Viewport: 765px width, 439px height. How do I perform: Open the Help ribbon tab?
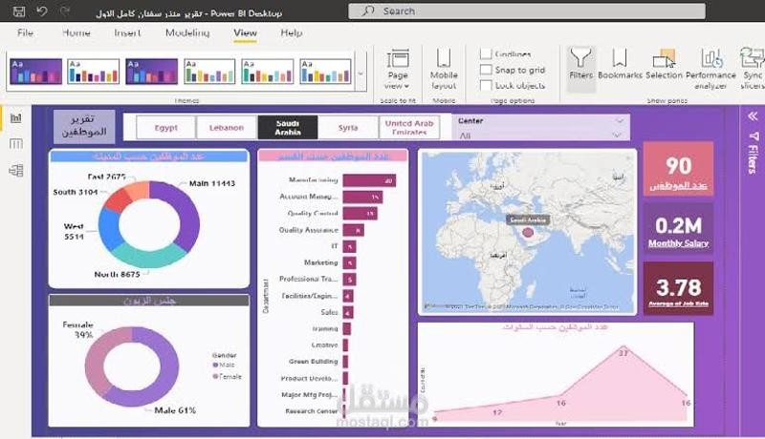click(292, 32)
